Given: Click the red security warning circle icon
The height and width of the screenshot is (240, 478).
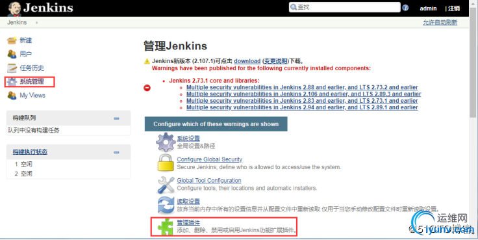Looking at the screenshot, I should 147,88.
